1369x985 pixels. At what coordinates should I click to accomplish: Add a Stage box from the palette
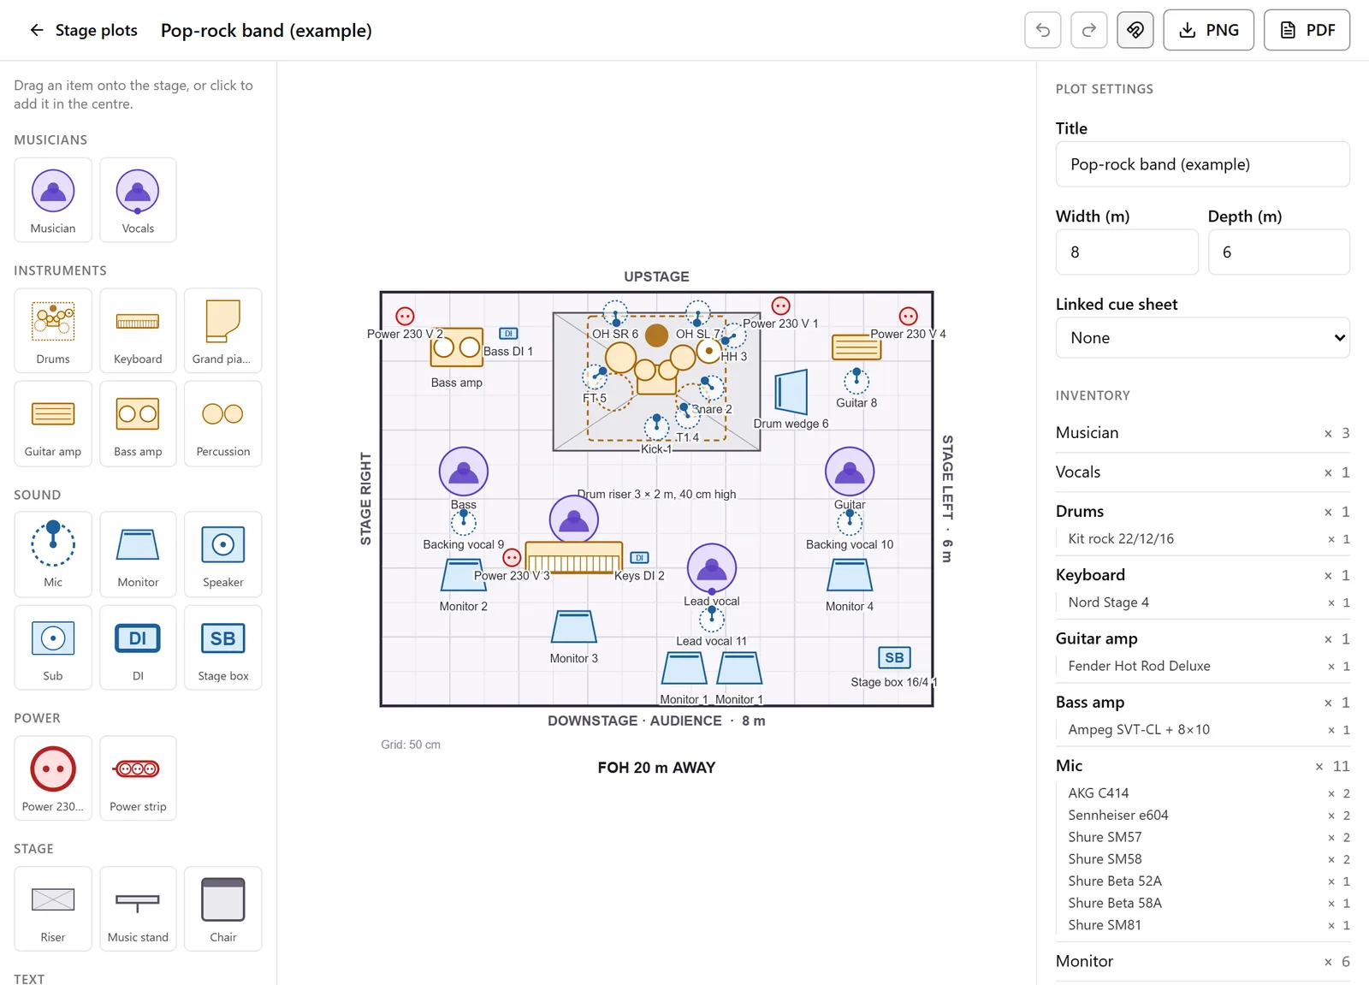[x=222, y=647]
